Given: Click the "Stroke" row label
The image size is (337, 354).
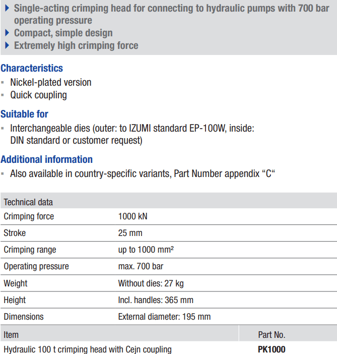Looking at the screenshot, I should pos(15,233).
